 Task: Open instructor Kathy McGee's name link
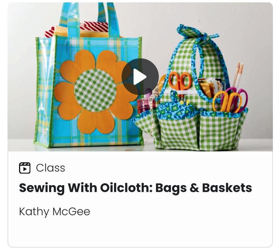click(55, 212)
